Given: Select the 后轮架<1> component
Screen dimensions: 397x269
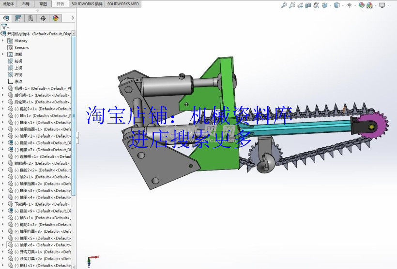Looking at the screenshot, I should (x=39, y=102).
